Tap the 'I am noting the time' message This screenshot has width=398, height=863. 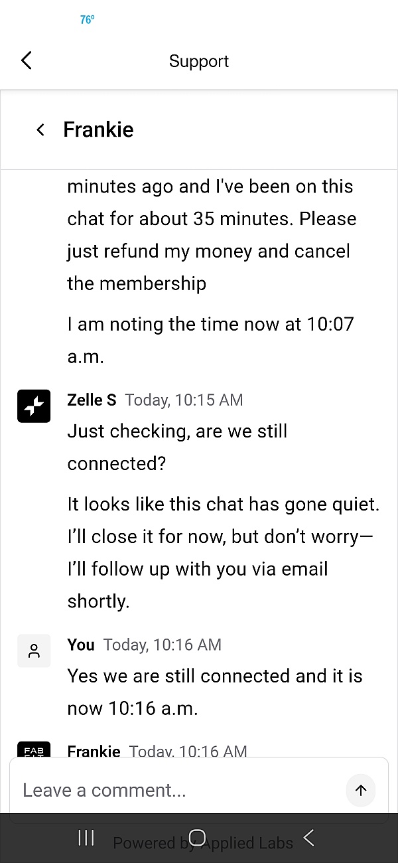[210, 340]
